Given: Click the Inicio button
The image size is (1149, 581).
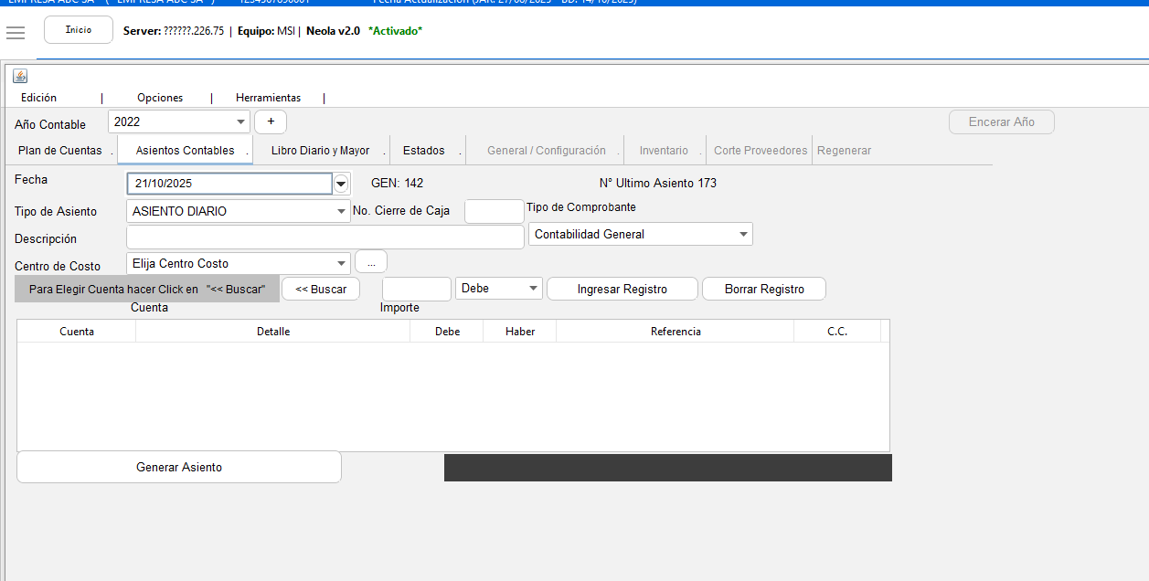Looking at the screenshot, I should click(x=79, y=30).
